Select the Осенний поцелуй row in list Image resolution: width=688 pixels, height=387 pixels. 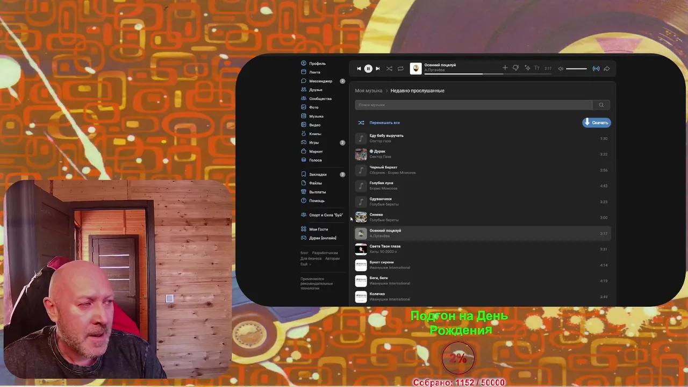[482, 233]
